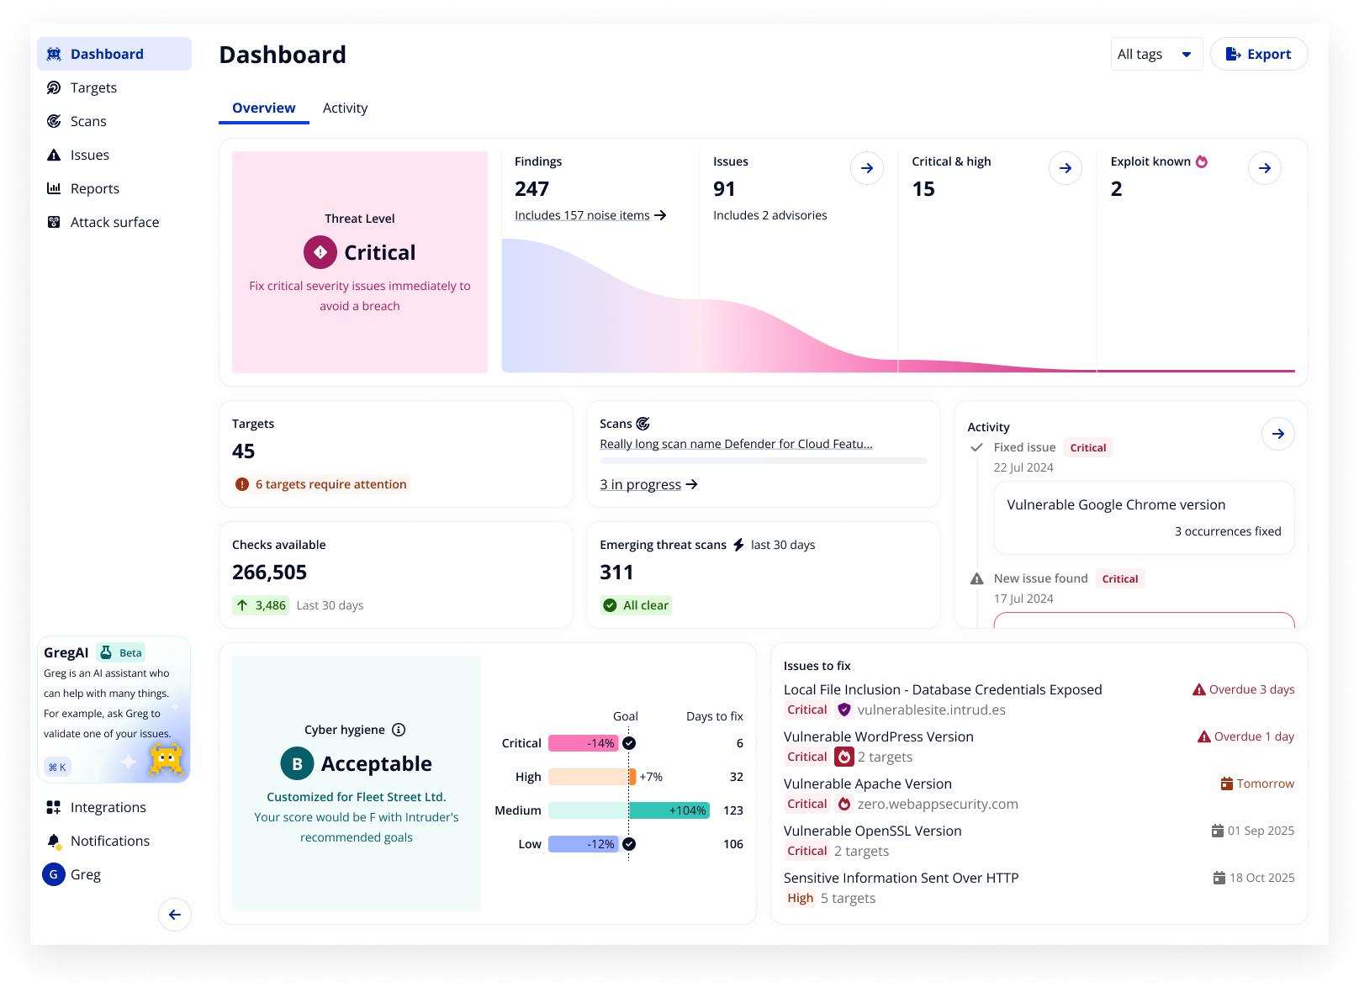Open the Scans sidebar item

pyautogui.click(x=88, y=121)
